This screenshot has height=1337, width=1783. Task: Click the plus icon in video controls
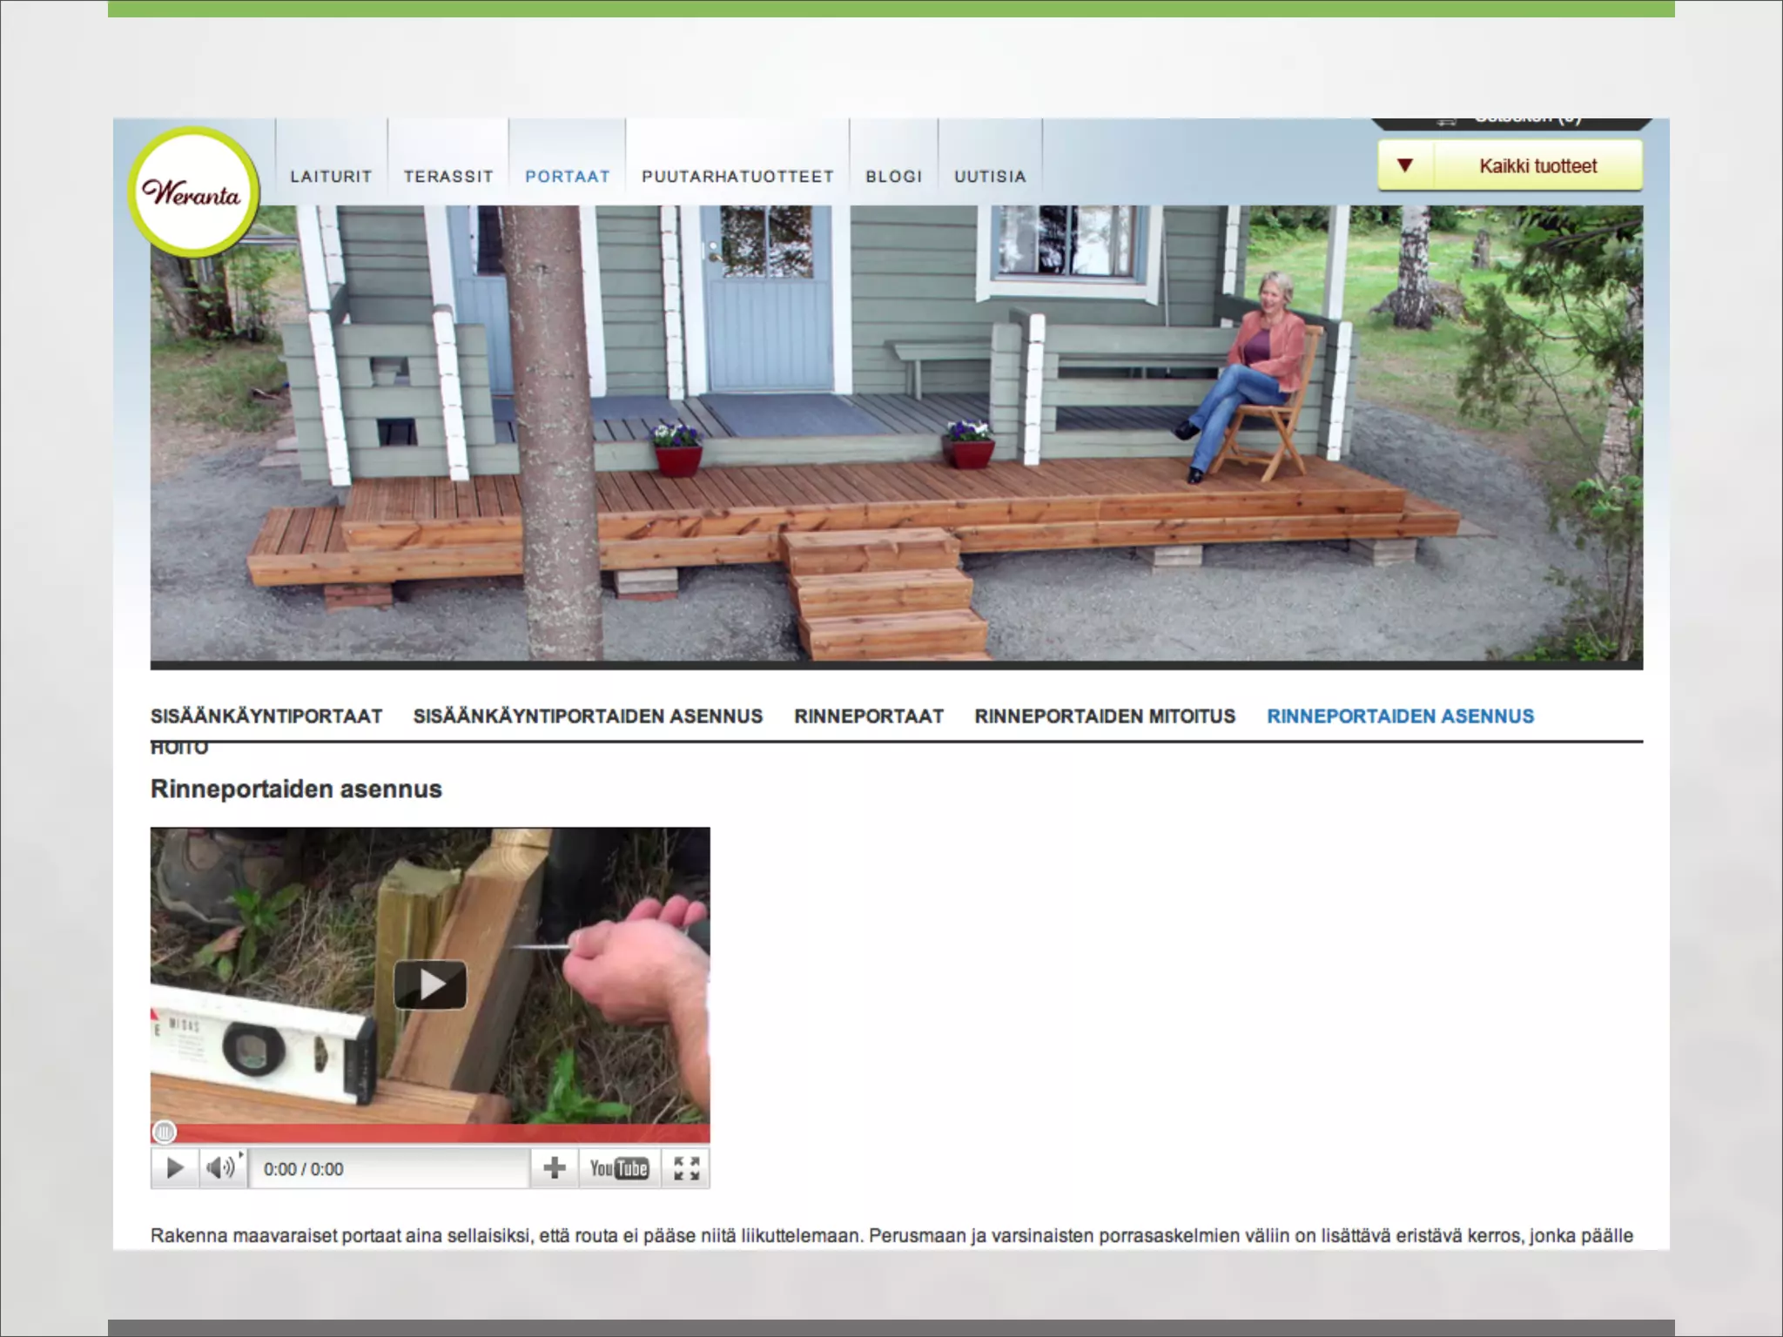(x=555, y=1168)
